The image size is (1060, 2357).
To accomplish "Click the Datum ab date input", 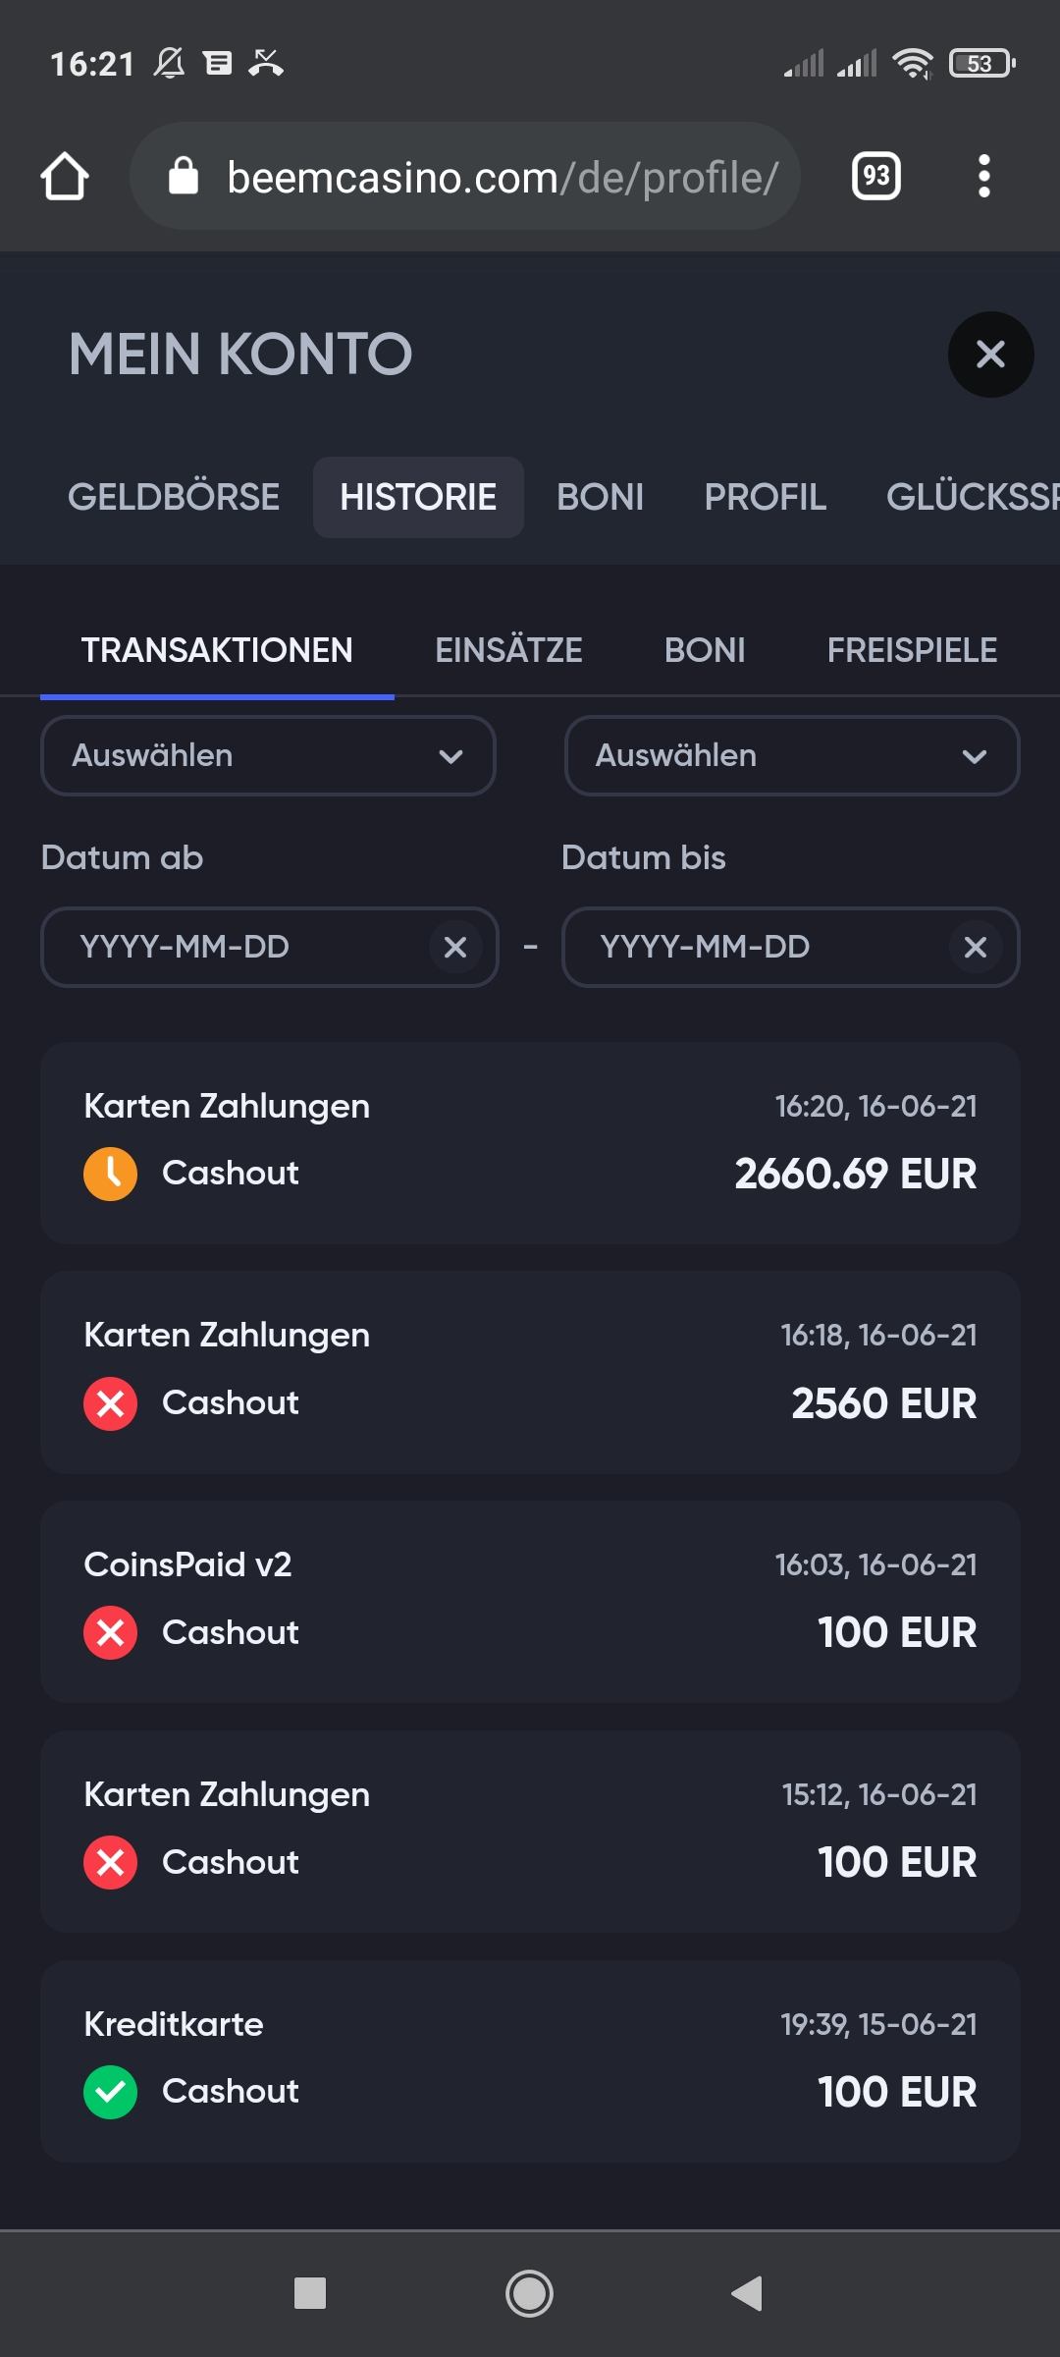I will pos(236,948).
